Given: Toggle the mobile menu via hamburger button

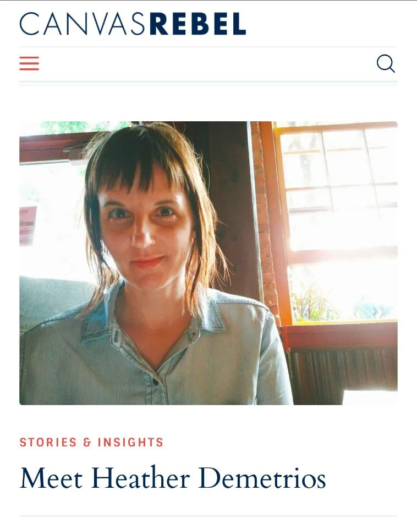Looking at the screenshot, I should point(29,63).
